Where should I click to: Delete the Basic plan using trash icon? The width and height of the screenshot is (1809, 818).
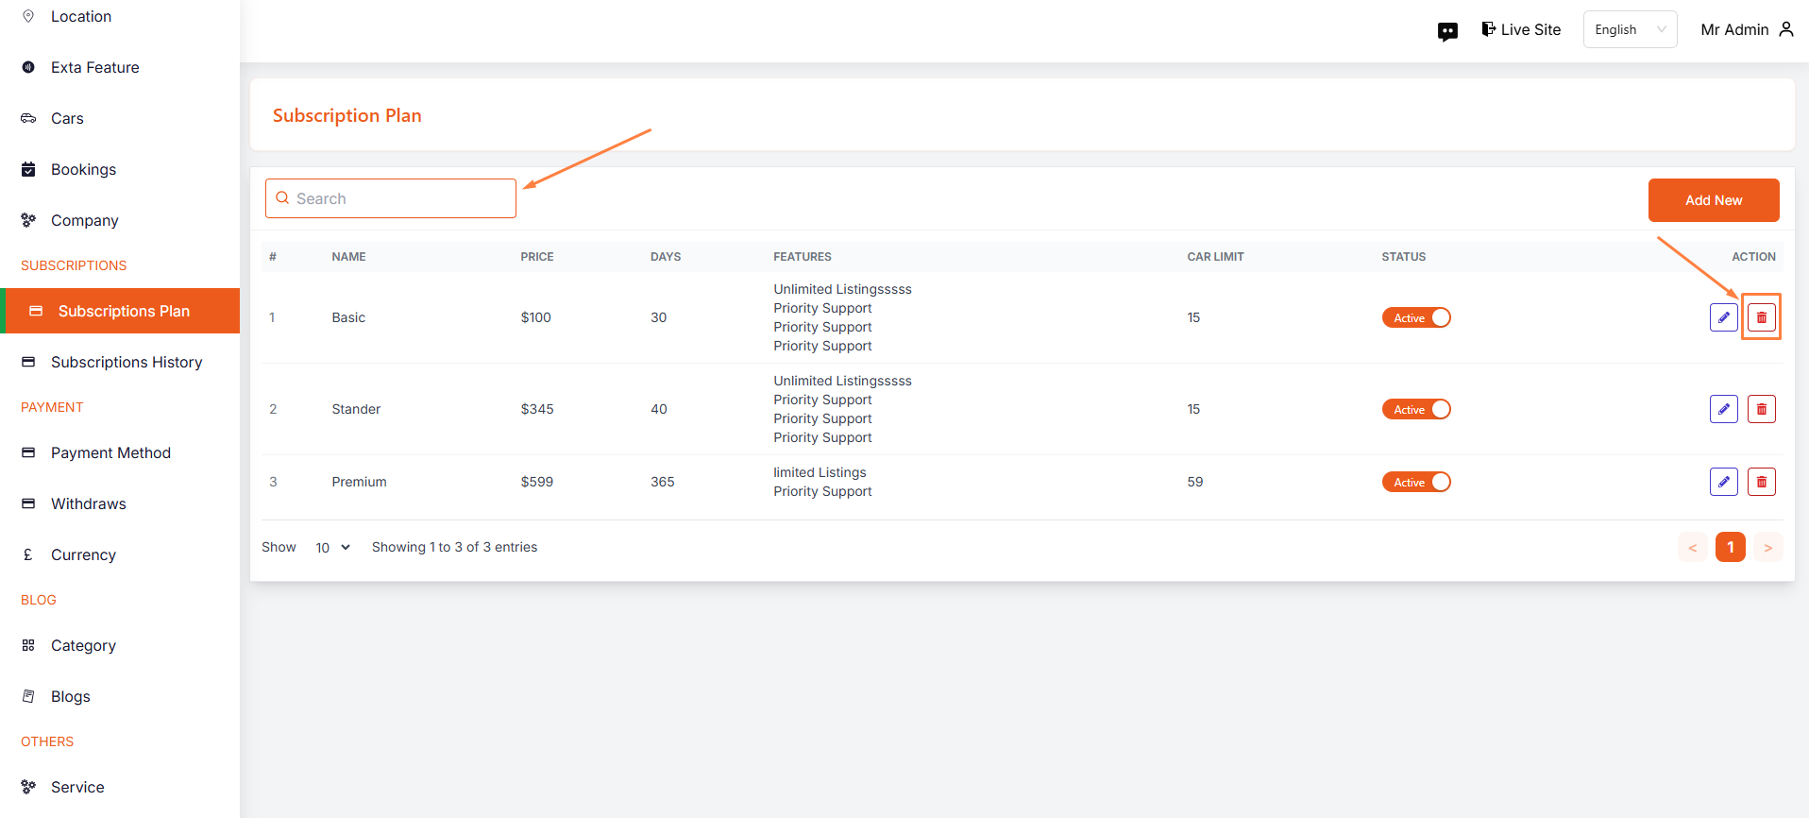tap(1761, 317)
